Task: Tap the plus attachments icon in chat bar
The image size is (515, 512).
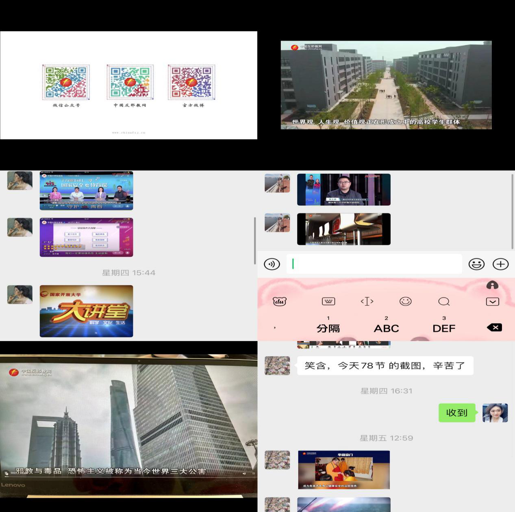Action: pos(500,264)
